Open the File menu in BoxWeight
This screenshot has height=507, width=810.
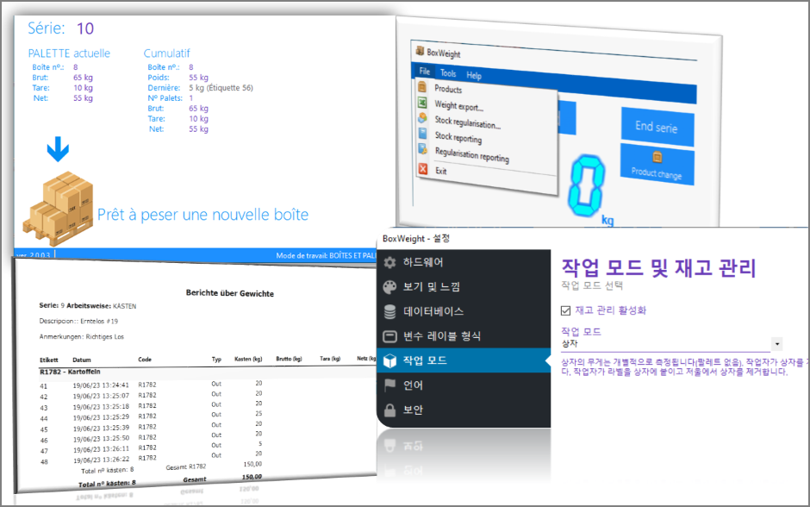425,72
